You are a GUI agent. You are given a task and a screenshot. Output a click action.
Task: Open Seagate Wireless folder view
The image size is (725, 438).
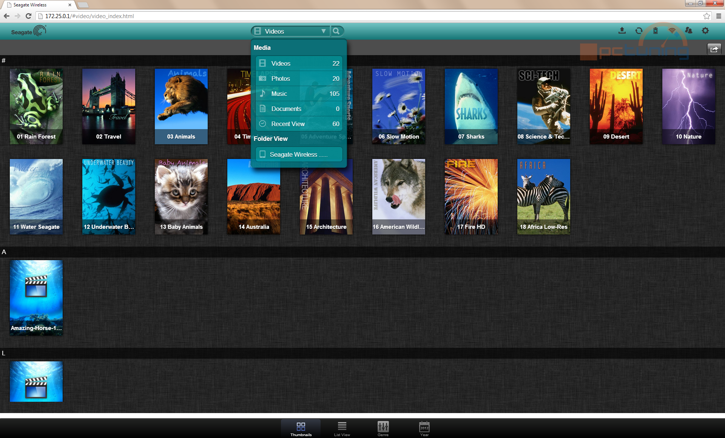pyautogui.click(x=299, y=154)
